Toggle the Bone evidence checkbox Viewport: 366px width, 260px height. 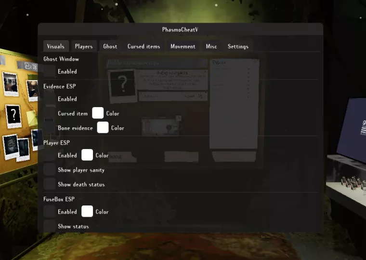(x=49, y=128)
